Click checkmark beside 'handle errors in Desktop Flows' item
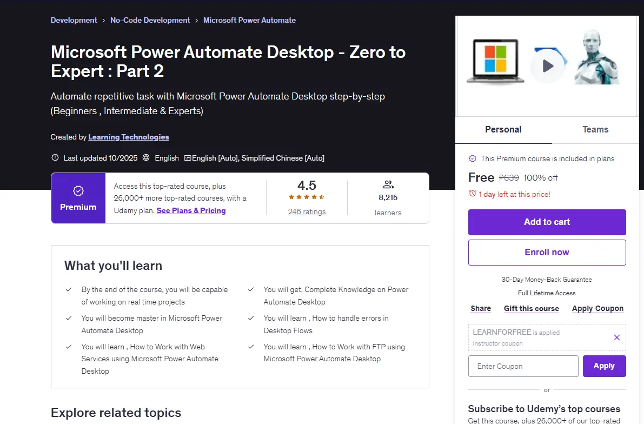This screenshot has width=644, height=424. click(251, 319)
